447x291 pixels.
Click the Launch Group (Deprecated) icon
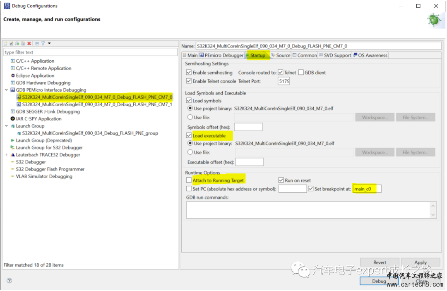(x=12, y=140)
